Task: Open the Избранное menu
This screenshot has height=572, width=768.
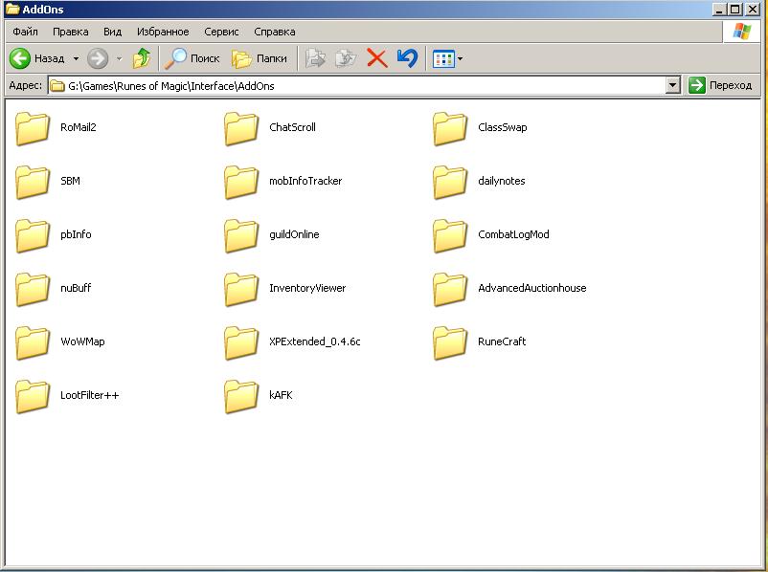Action: pyautogui.click(x=163, y=32)
